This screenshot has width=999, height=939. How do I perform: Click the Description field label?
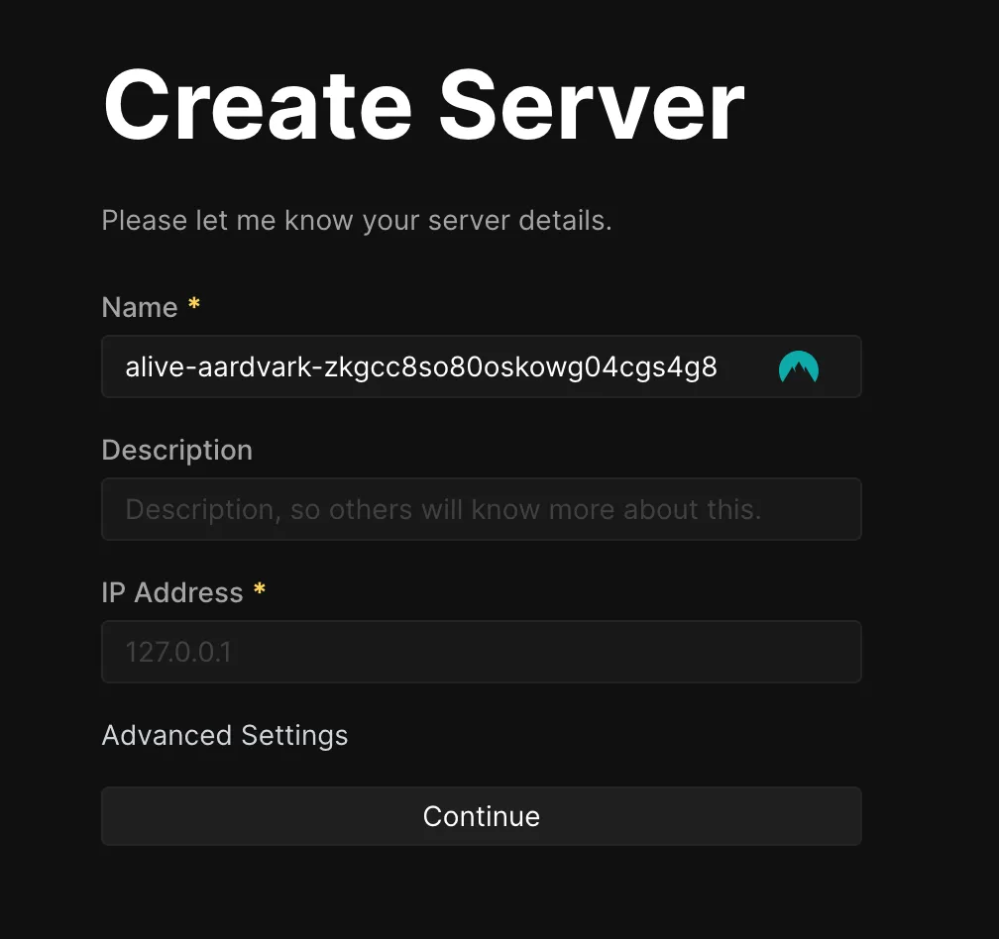coord(176,450)
